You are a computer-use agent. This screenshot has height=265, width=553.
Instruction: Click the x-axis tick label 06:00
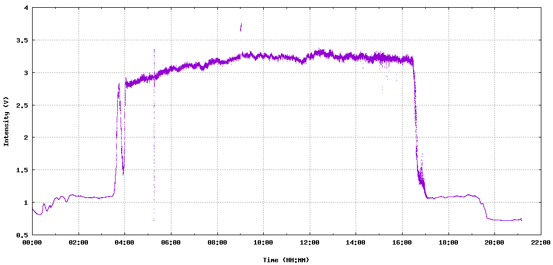171,242
